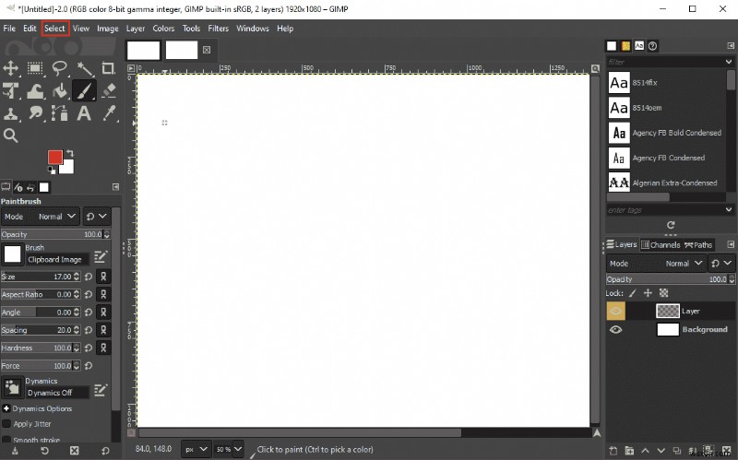The width and height of the screenshot is (738, 460).
Task: Open Paintbrush Mode dropdown
Action: coord(40,217)
